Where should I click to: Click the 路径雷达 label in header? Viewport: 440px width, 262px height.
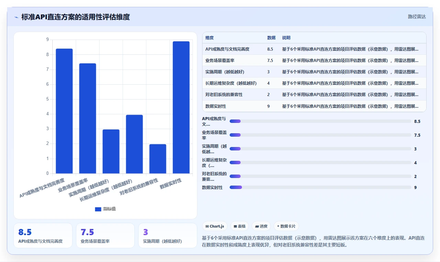coord(417,17)
